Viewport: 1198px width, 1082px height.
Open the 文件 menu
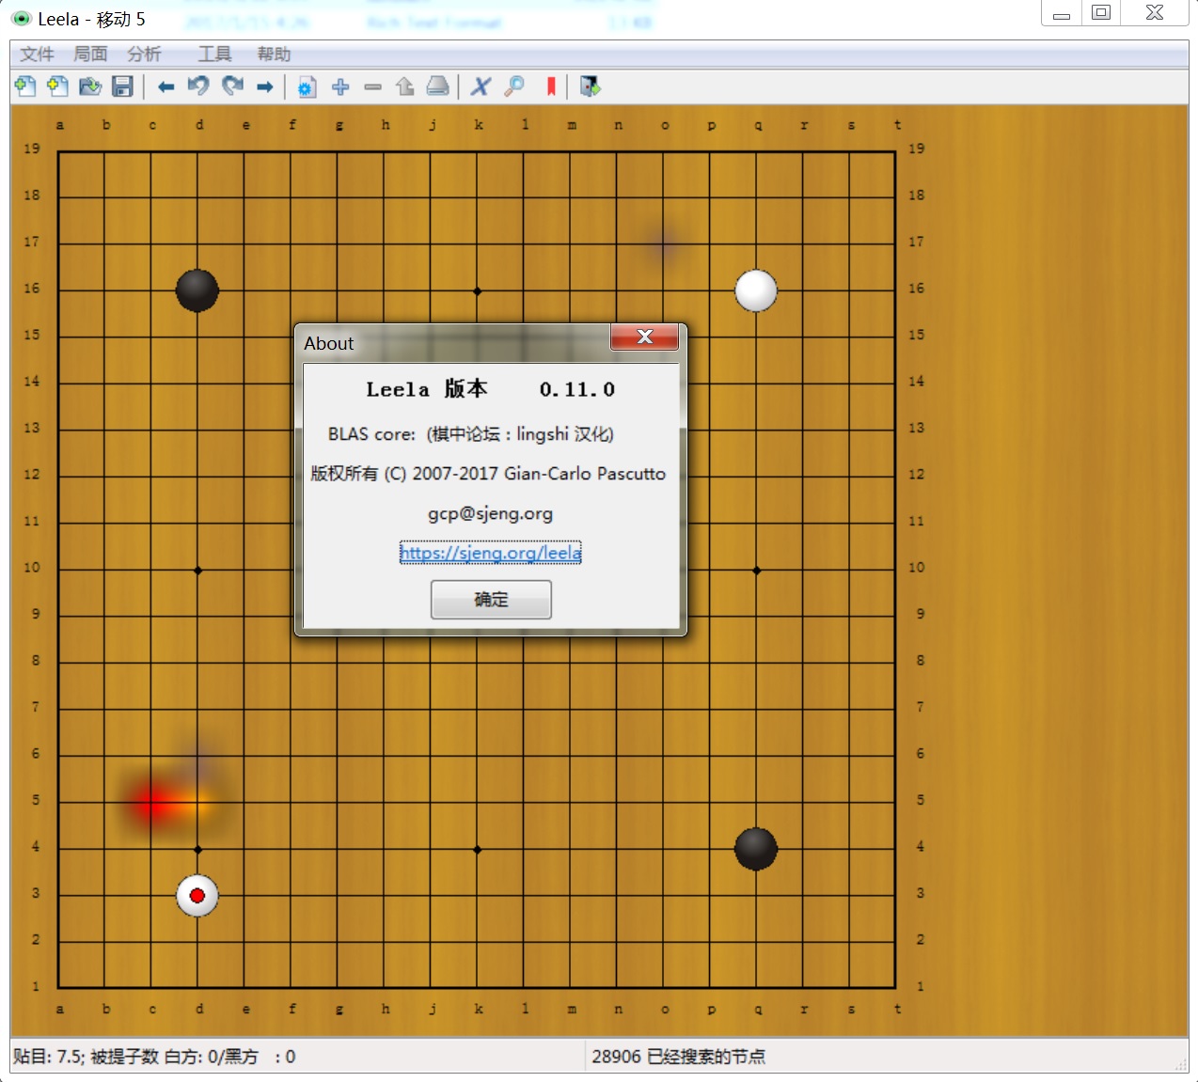click(x=37, y=55)
